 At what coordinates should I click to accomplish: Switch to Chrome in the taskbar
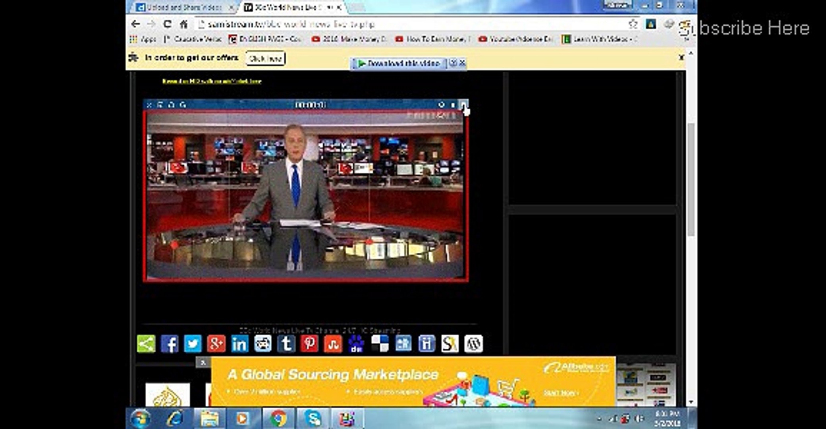278,419
